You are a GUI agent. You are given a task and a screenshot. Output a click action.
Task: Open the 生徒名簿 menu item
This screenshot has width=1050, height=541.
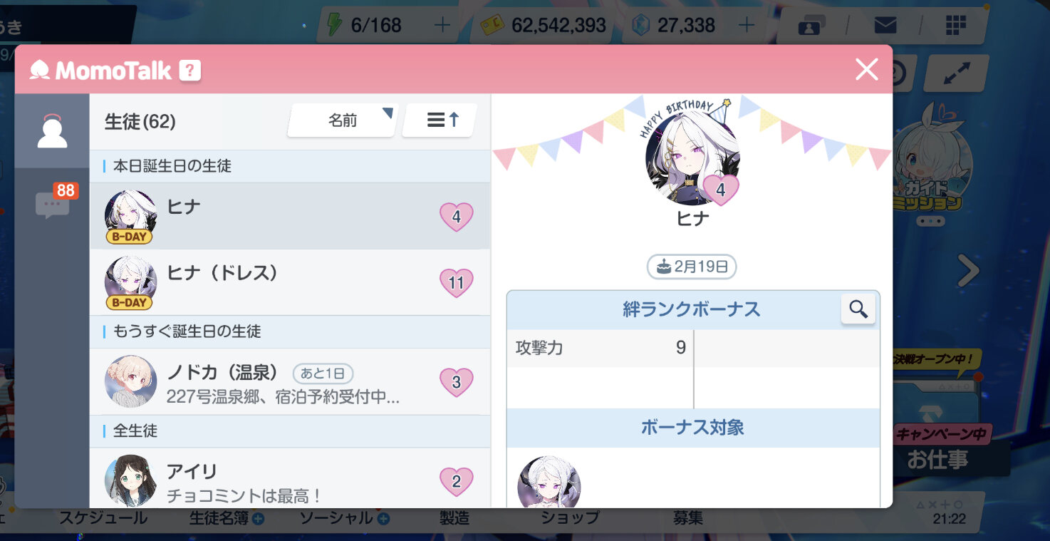226,518
